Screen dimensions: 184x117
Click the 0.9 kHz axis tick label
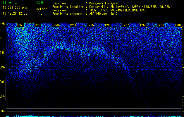2,67
